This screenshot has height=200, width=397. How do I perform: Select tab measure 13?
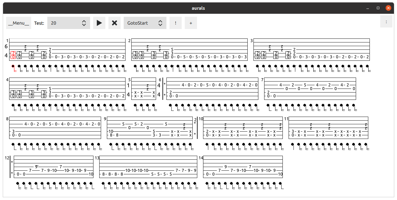(x=148, y=167)
